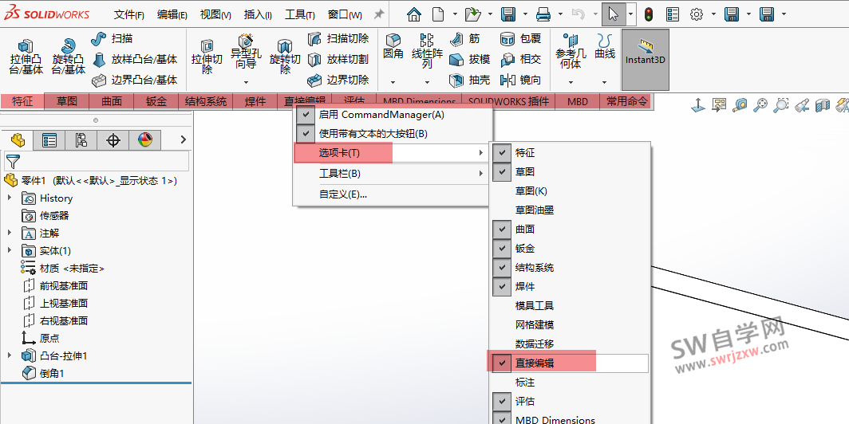Click the New document icon
The width and height of the screenshot is (849, 424).
point(437,14)
